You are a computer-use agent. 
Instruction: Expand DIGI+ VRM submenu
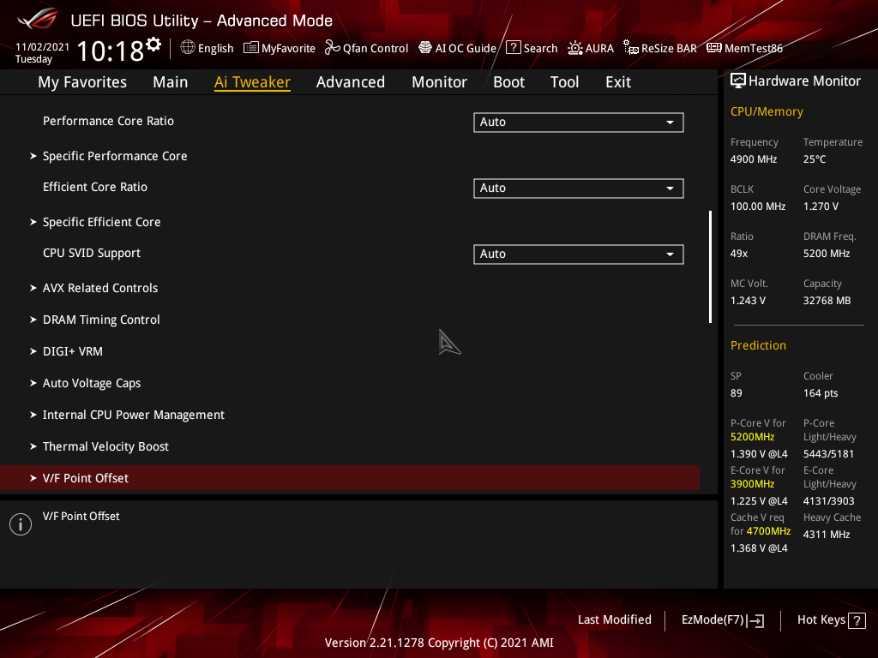pyautogui.click(x=73, y=351)
